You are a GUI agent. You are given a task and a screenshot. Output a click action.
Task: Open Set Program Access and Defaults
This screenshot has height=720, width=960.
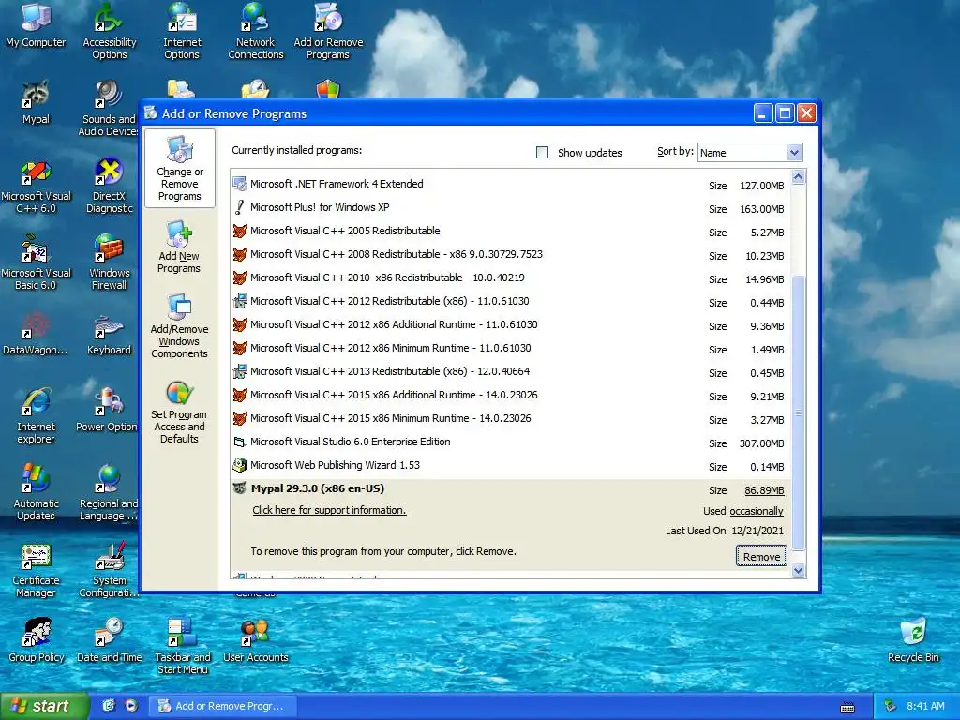tap(179, 412)
